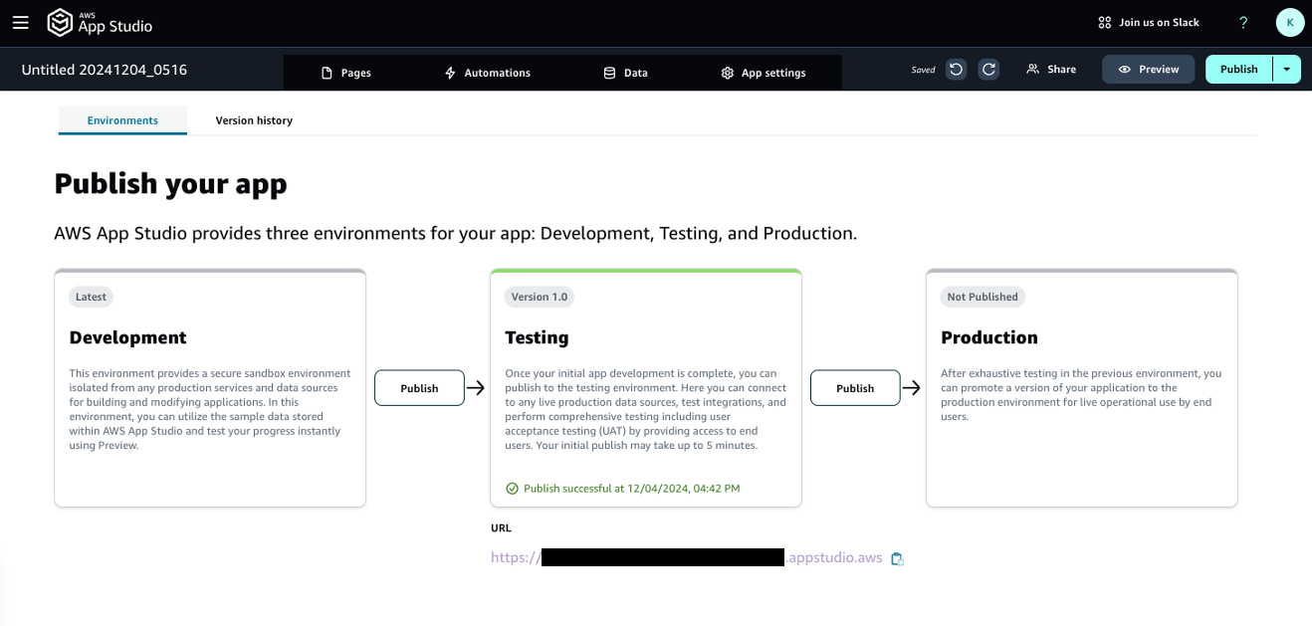1312x626 pixels.
Task: Go to App settings tab
Action: coord(764,73)
